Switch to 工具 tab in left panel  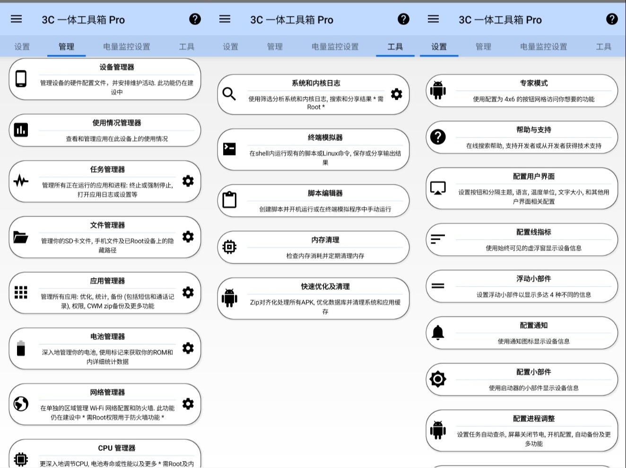186,46
